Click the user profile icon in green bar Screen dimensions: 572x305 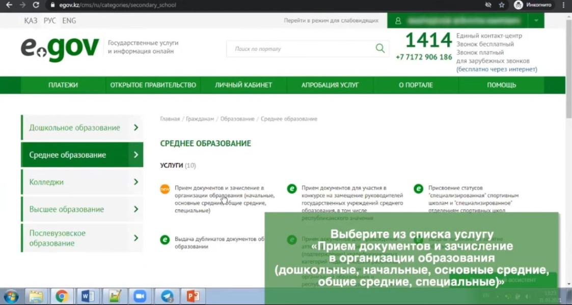(398, 21)
